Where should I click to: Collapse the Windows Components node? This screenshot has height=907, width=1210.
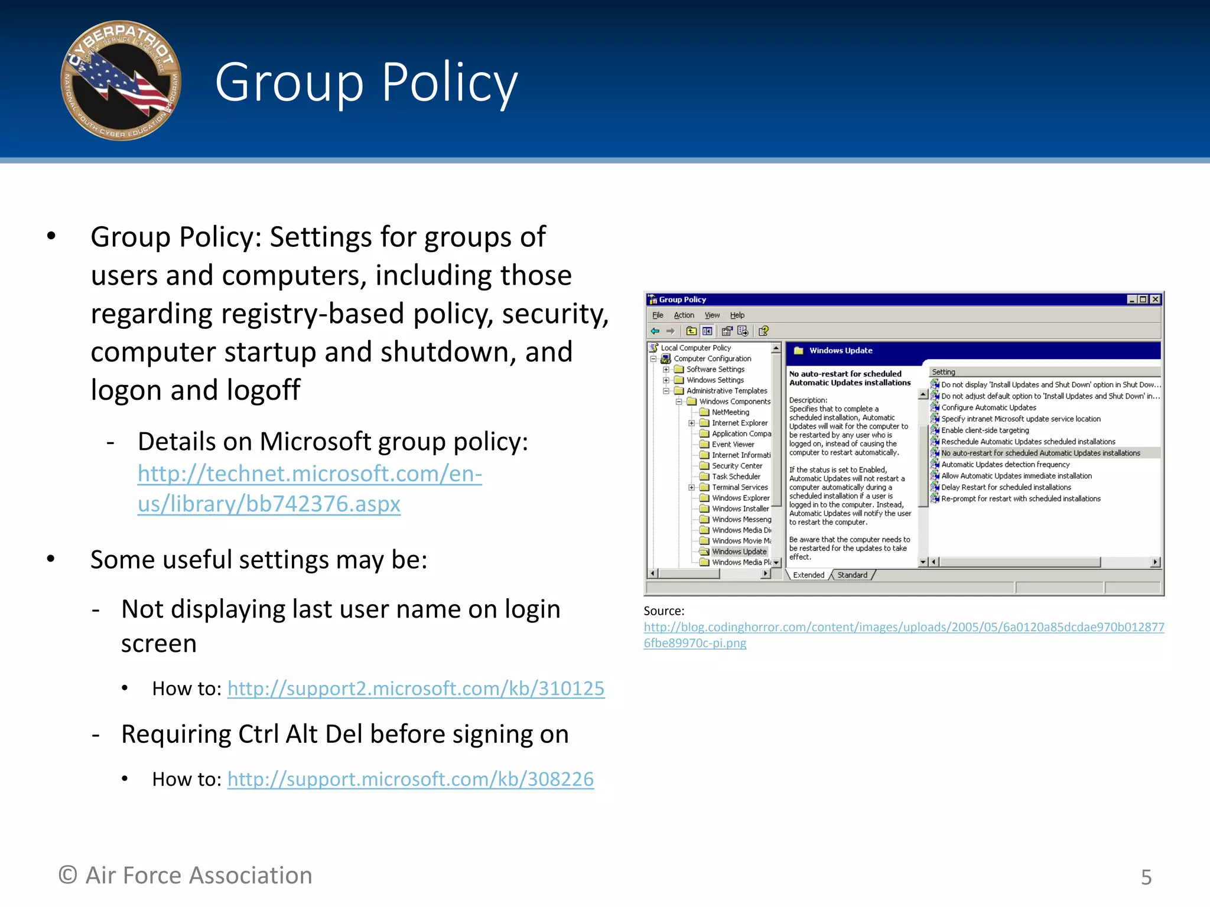[679, 402]
